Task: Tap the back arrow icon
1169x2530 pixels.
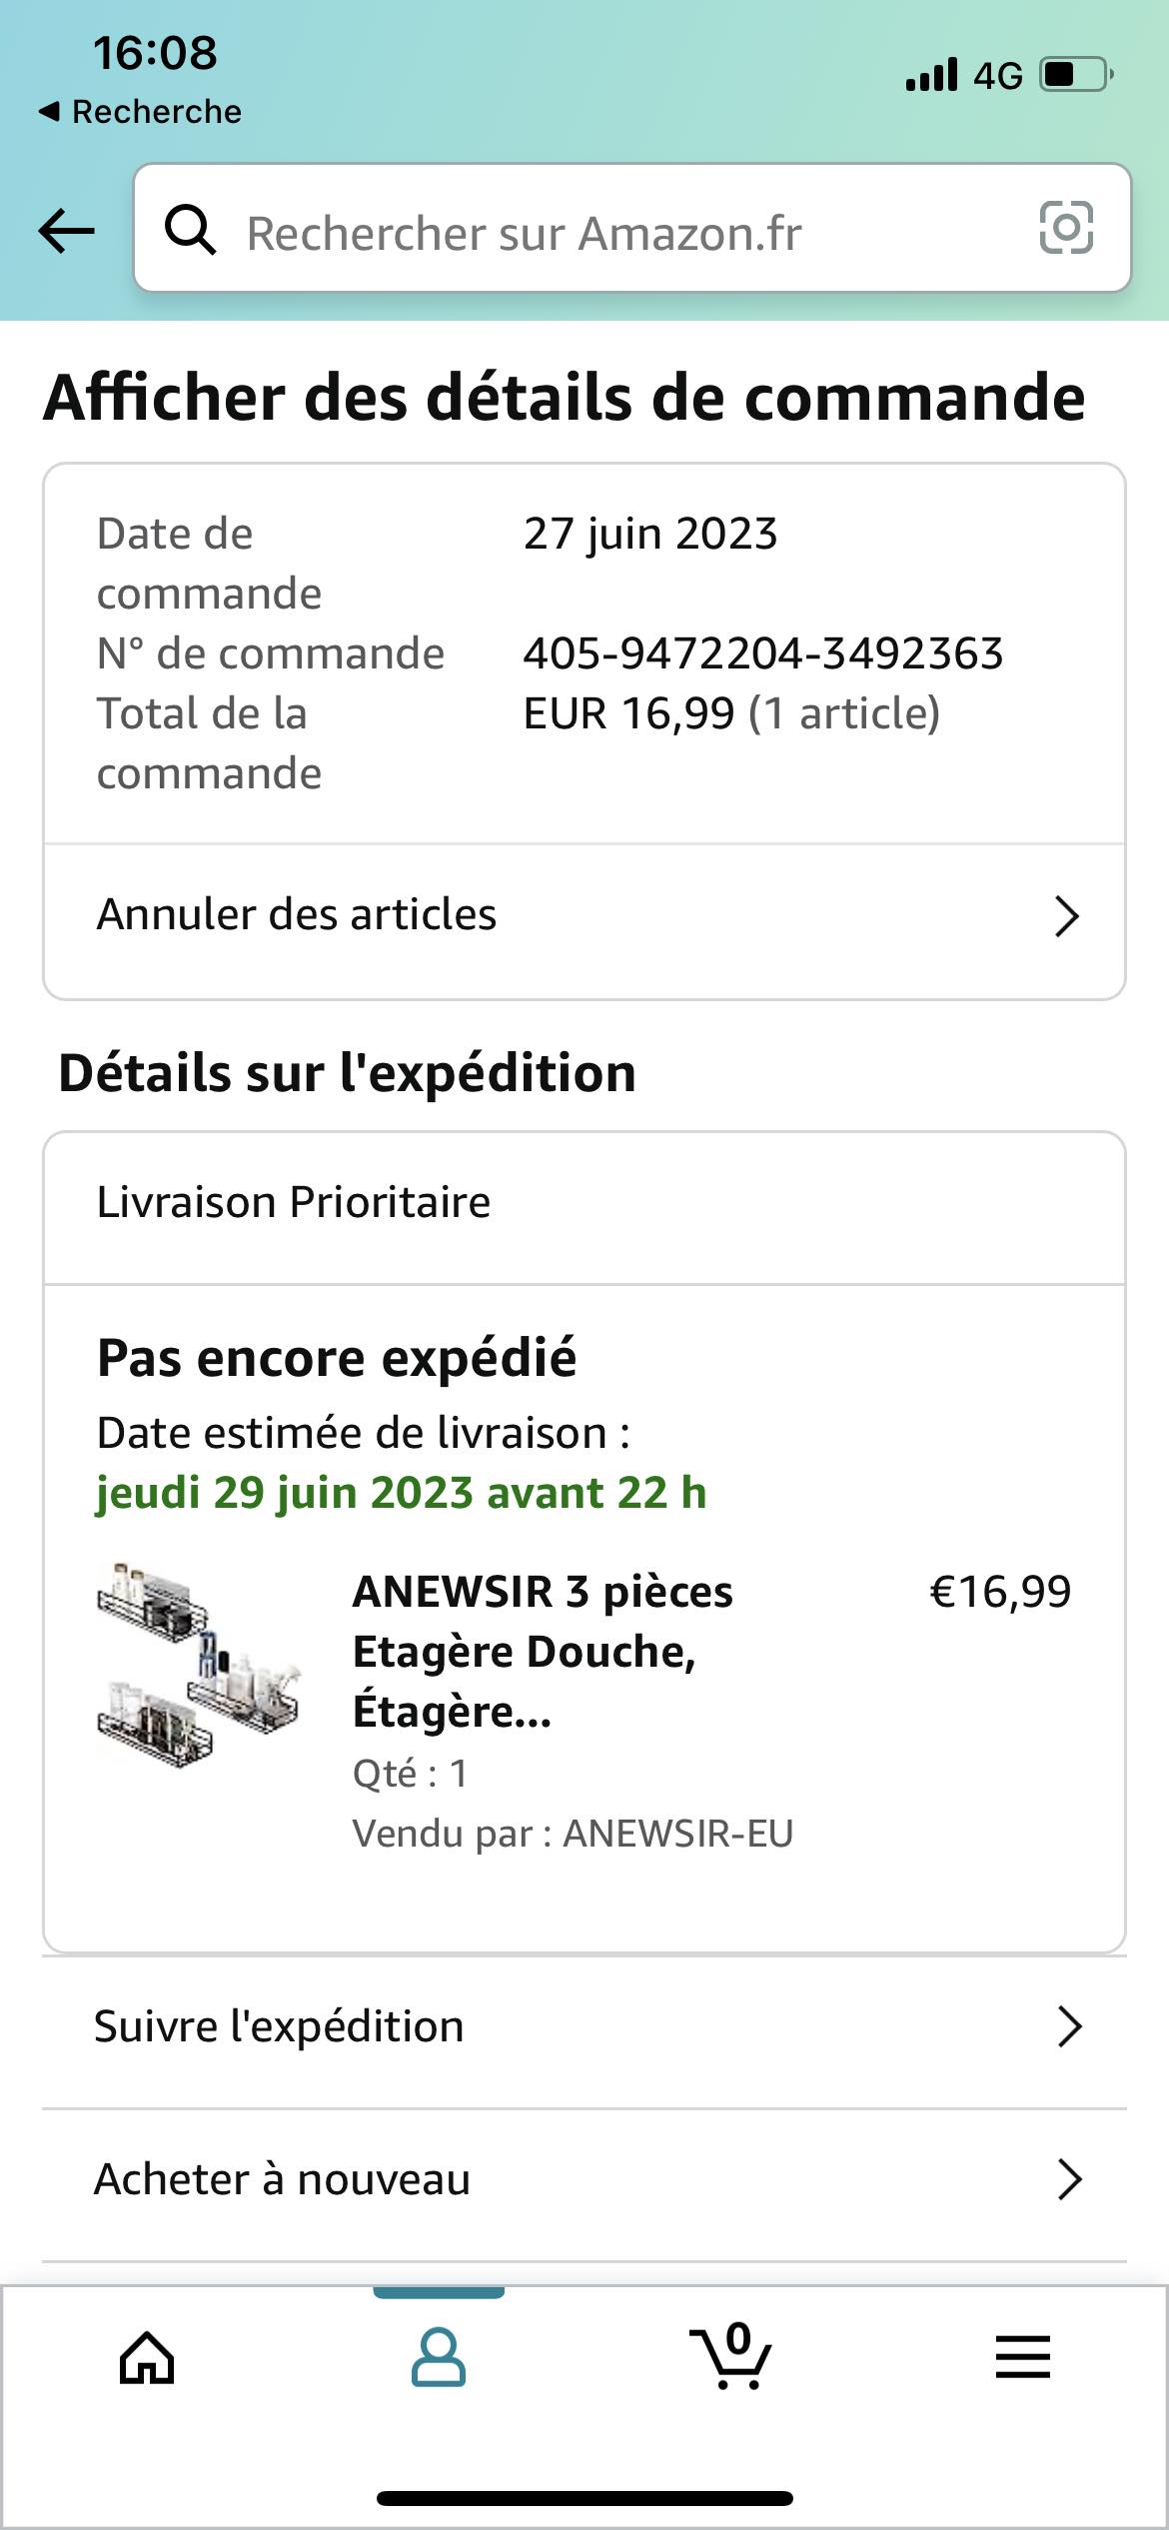Action: pyautogui.click(x=66, y=231)
